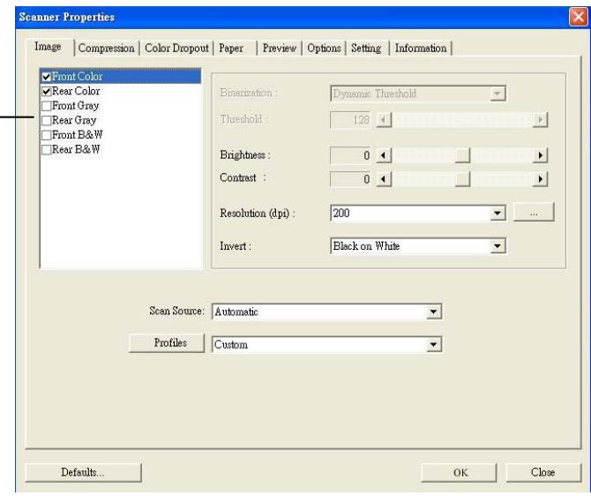Click the Contrast left arrow

(384, 179)
